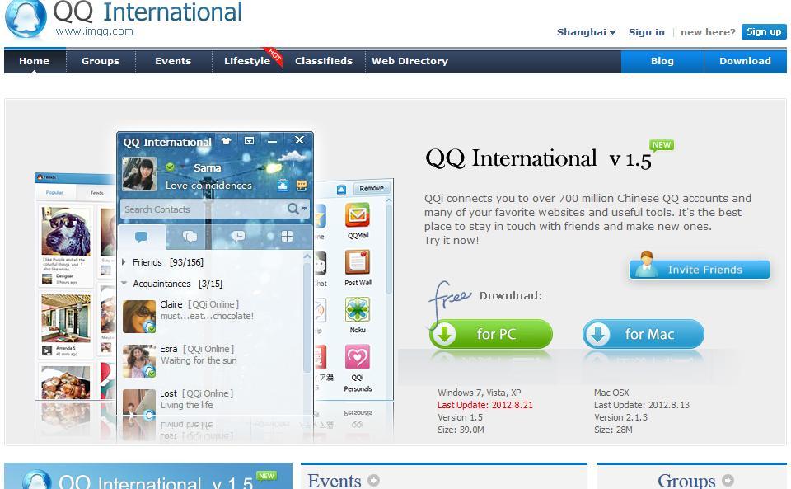Click the person icon on Invite Friends

point(646,265)
